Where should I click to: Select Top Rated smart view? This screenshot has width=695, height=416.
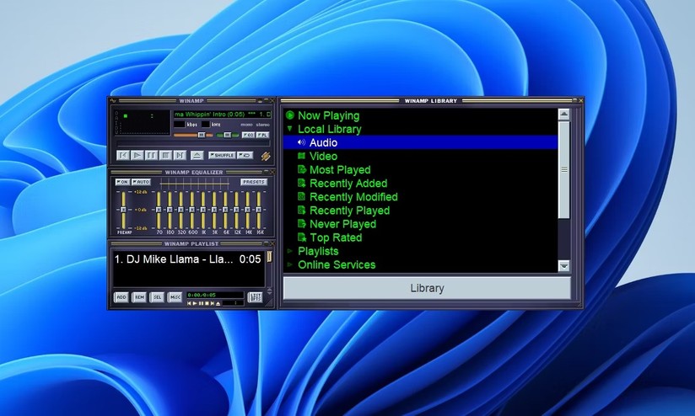335,237
